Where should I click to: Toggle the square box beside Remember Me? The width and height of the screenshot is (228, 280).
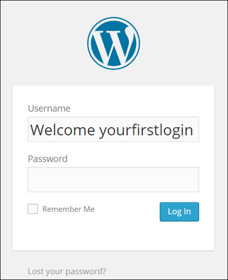(x=33, y=209)
